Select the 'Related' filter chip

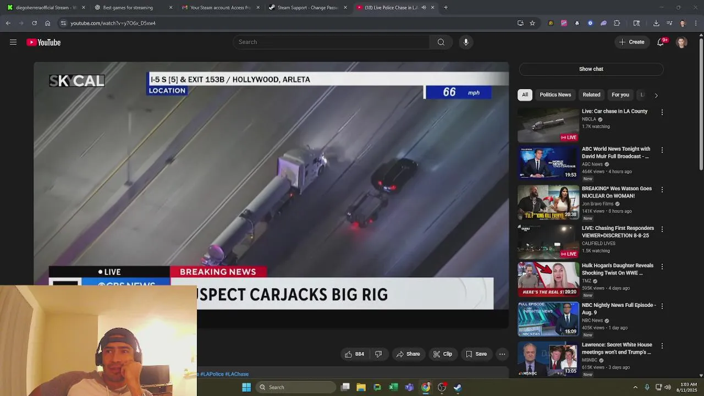(x=591, y=95)
